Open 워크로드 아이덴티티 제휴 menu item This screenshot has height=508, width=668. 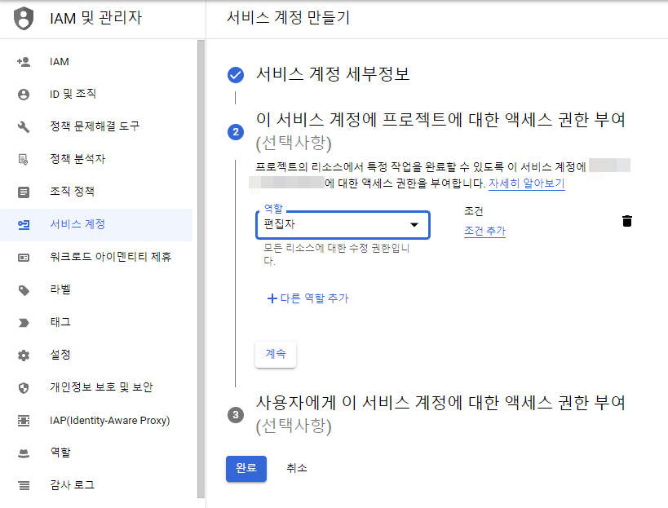pos(110,257)
